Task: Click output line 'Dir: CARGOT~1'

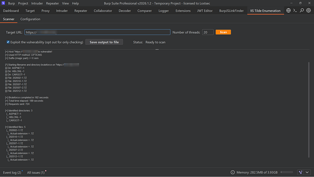Action: coord(15,75)
